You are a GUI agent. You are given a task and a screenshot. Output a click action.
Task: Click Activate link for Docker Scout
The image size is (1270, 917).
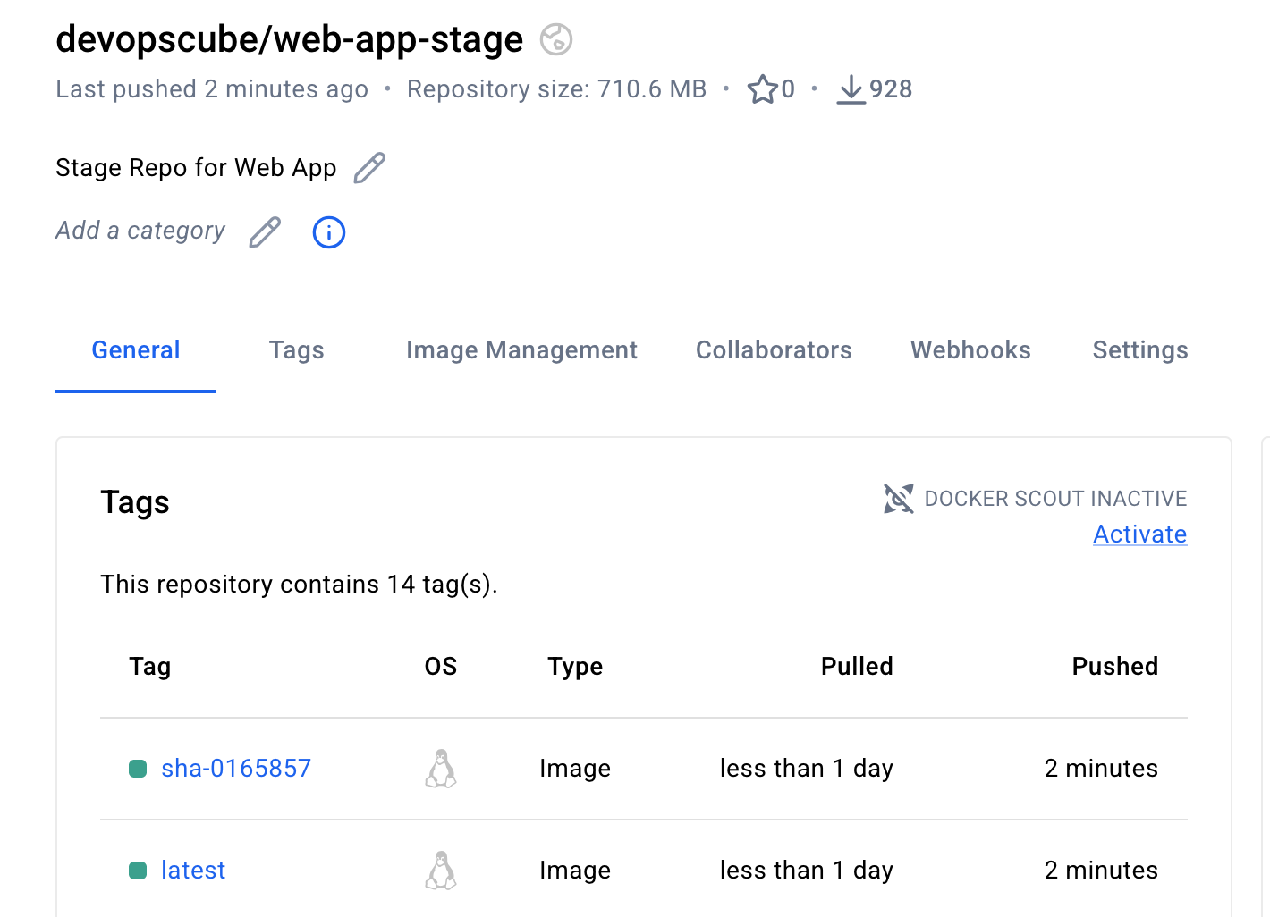[1140, 534]
